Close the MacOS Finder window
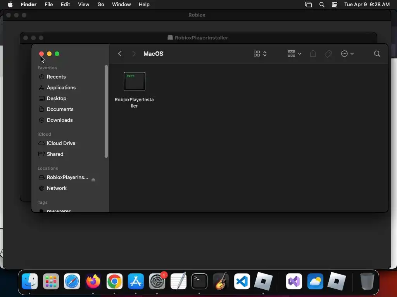This screenshot has height=297, width=397. [x=41, y=54]
